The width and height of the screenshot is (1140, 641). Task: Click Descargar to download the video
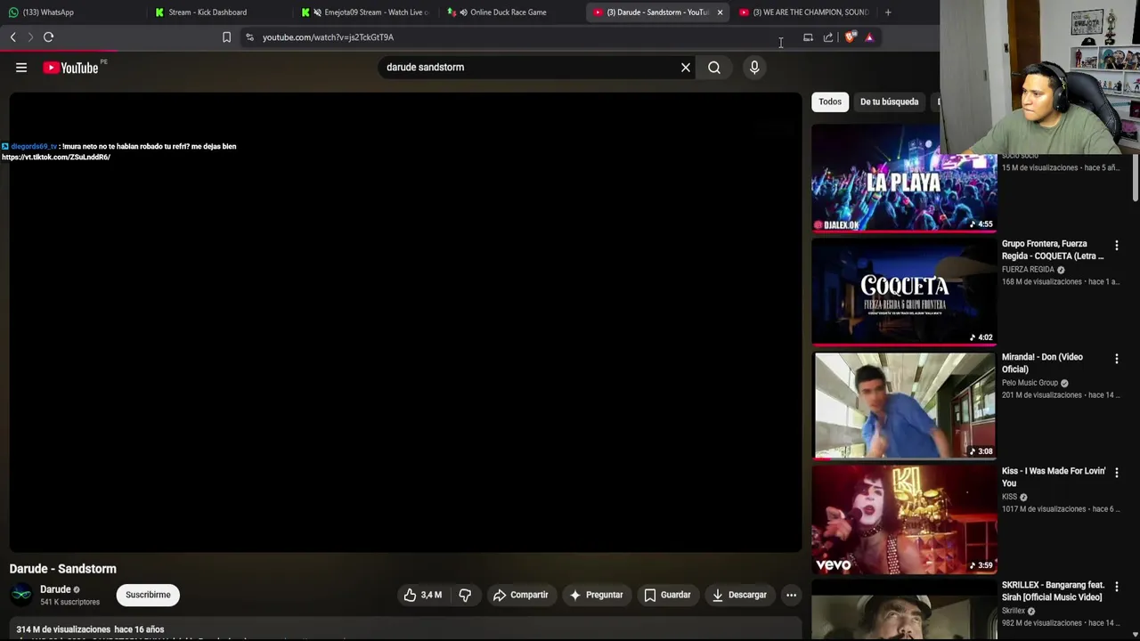[x=739, y=595]
